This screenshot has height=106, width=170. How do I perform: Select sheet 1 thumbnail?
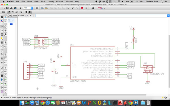[11, 21]
